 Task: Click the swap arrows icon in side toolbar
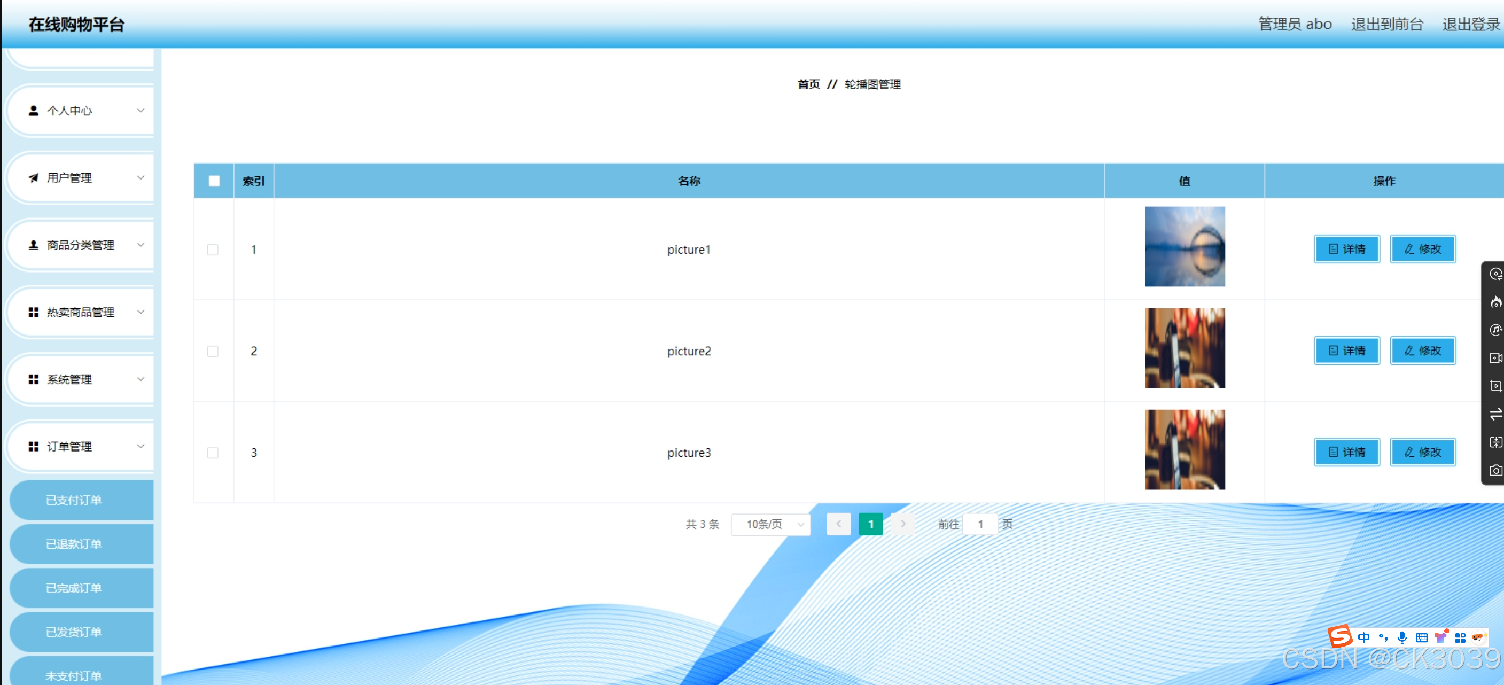point(1495,414)
